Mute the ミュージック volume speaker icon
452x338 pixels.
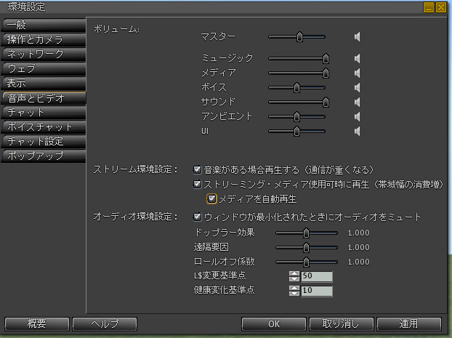pyautogui.click(x=357, y=59)
